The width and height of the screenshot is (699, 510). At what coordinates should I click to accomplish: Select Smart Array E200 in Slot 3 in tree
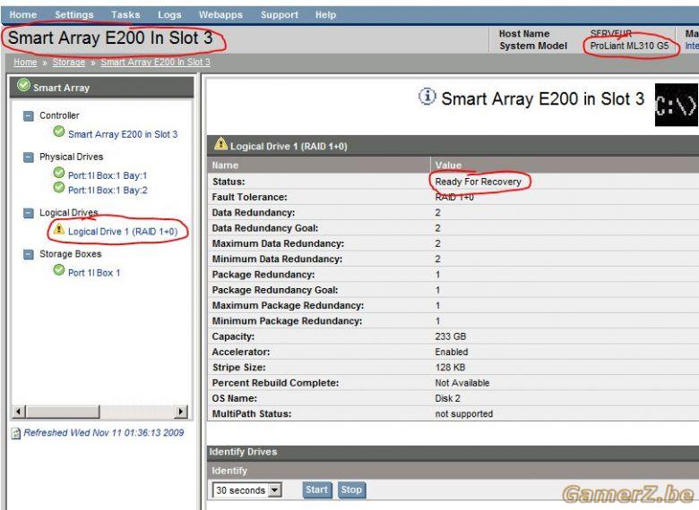tap(123, 134)
